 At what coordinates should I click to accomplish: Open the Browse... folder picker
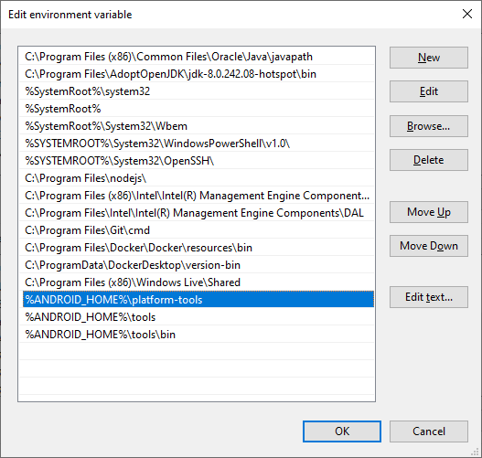[429, 126]
